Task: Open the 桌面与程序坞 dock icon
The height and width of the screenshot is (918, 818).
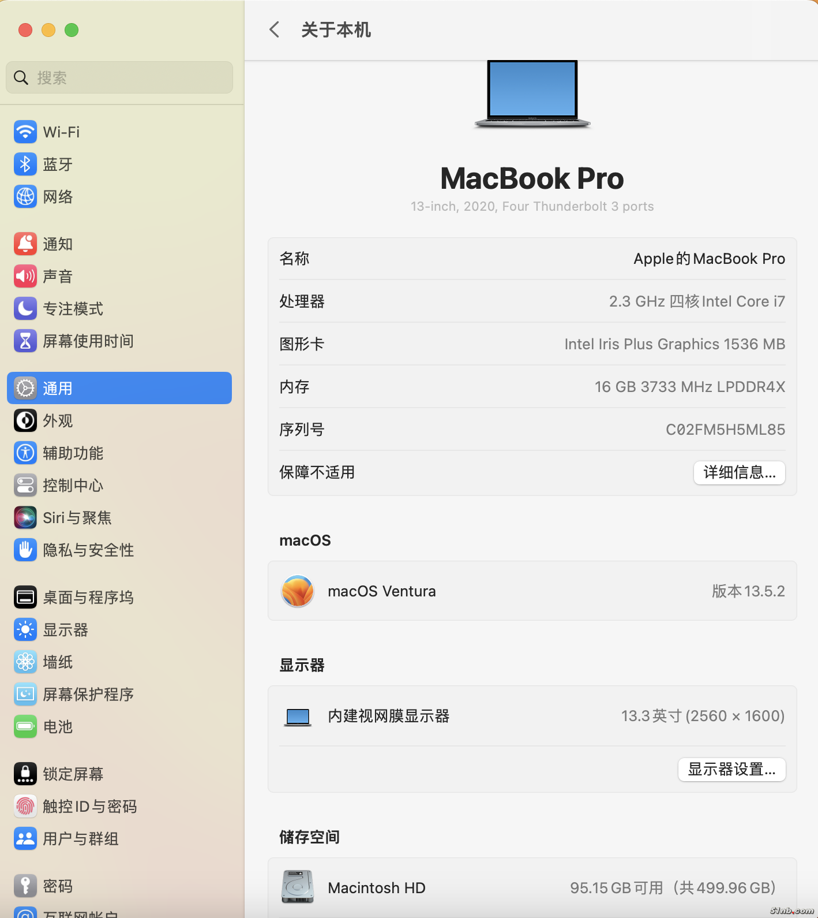Action: 25,598
